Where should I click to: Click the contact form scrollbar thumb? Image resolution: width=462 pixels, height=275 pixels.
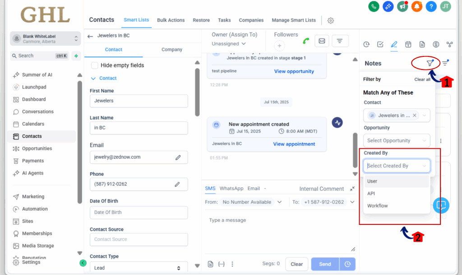tap(197, 92)
